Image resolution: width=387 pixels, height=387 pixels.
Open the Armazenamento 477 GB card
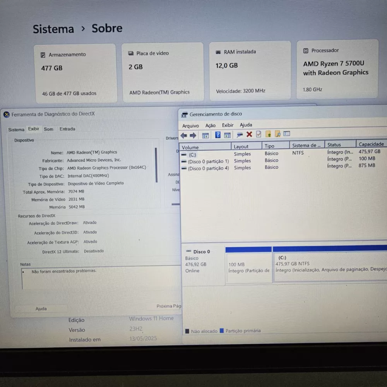click(75, 73)
